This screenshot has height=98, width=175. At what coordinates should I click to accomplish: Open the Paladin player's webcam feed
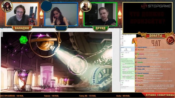pyautogui.click(x=22, y=14)
